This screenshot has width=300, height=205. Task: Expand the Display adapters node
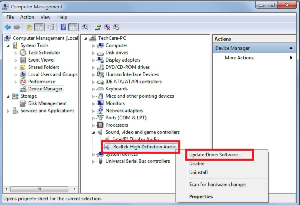(x=93, y=60)
